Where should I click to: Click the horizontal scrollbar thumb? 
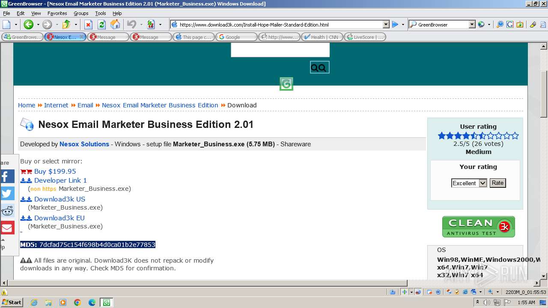[x=208, y=283]
